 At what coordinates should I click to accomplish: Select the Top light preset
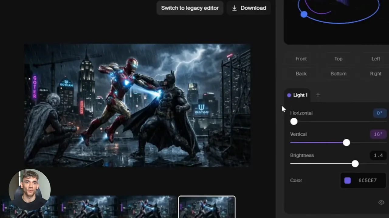pos(338,59)
